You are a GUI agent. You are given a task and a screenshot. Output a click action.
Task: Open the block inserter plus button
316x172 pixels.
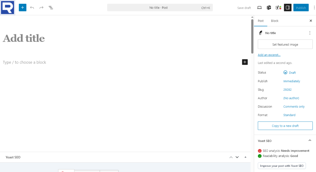[23, 8]
